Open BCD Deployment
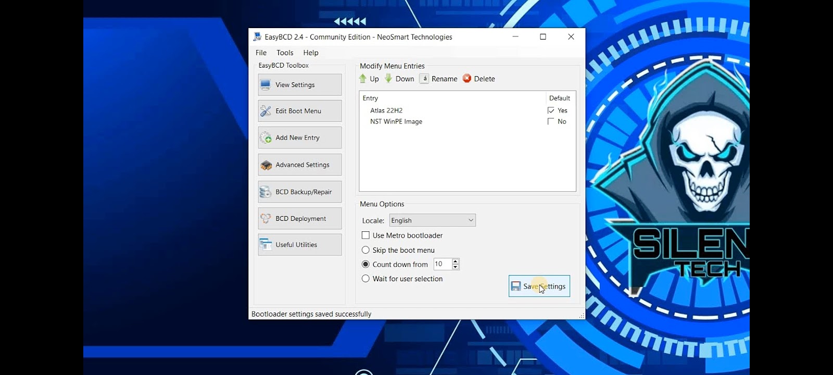The width and height of the screenshot is (833, 375). click(x=300, y=219)
